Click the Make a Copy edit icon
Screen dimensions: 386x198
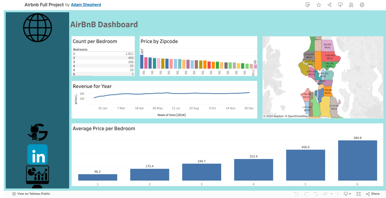(x=308, y=5)
